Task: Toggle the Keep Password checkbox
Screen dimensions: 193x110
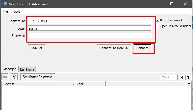Action: [x=158, y=20]
